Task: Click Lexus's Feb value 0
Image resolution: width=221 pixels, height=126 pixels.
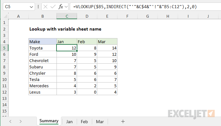Action: (x=87, y=92)
